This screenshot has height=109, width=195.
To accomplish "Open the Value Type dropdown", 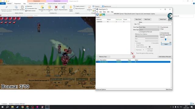I will point(149,30).
